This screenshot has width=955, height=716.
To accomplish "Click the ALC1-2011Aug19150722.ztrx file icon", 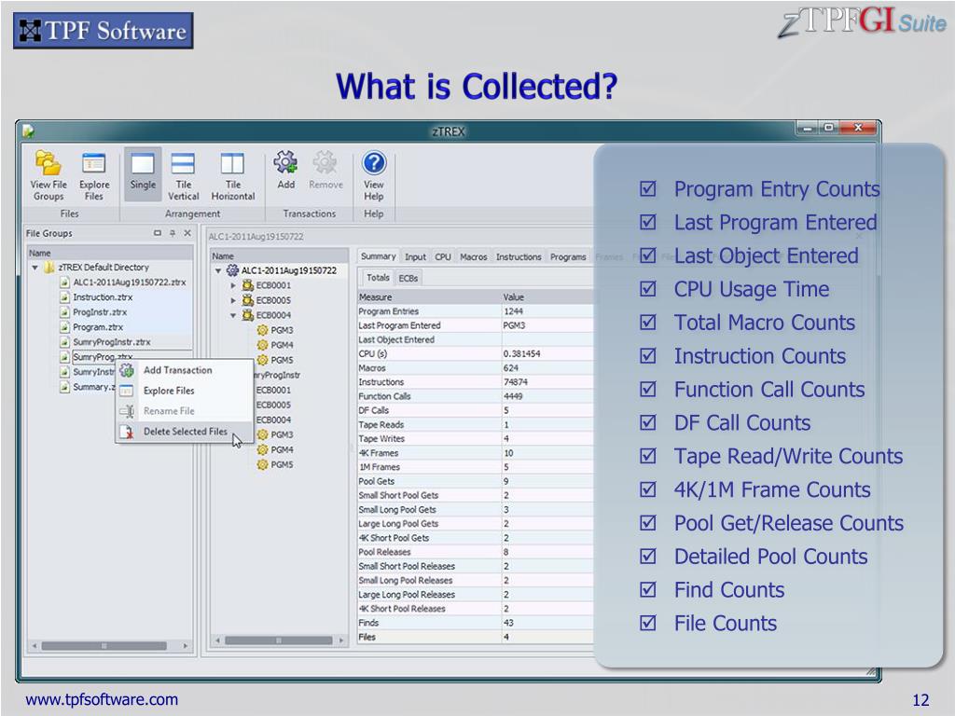I will 64,282.
